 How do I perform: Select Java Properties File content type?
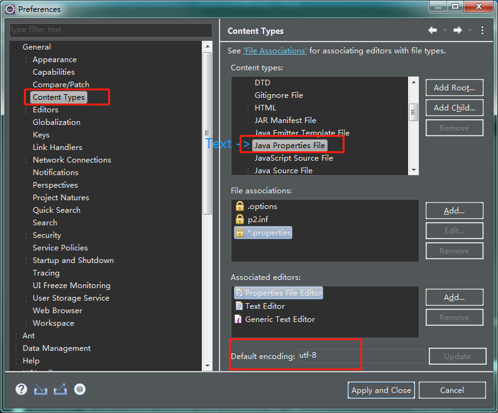point(290,146)
